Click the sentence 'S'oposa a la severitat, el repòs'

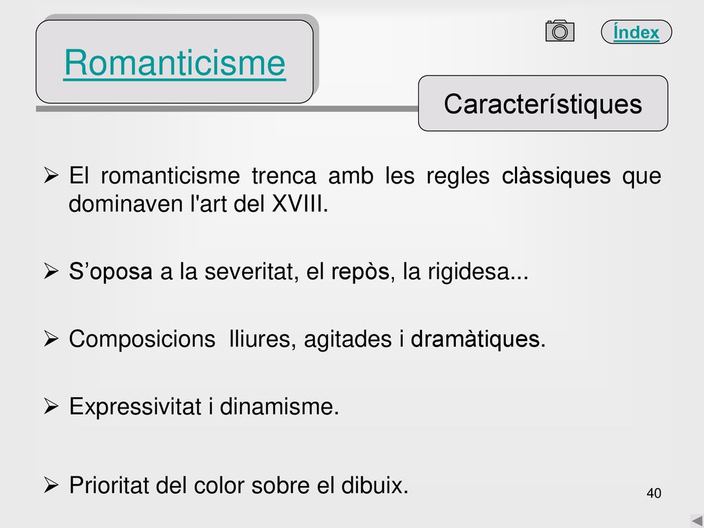230,272
